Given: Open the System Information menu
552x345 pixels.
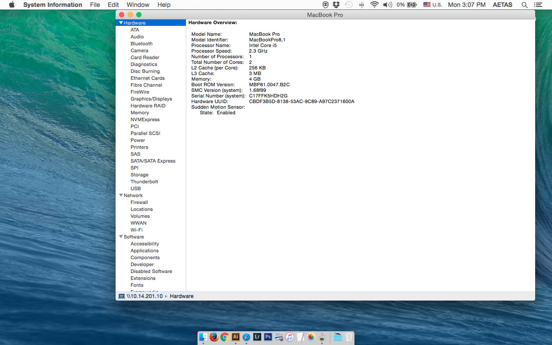Looking at the screenshot, I should point(53,5).
